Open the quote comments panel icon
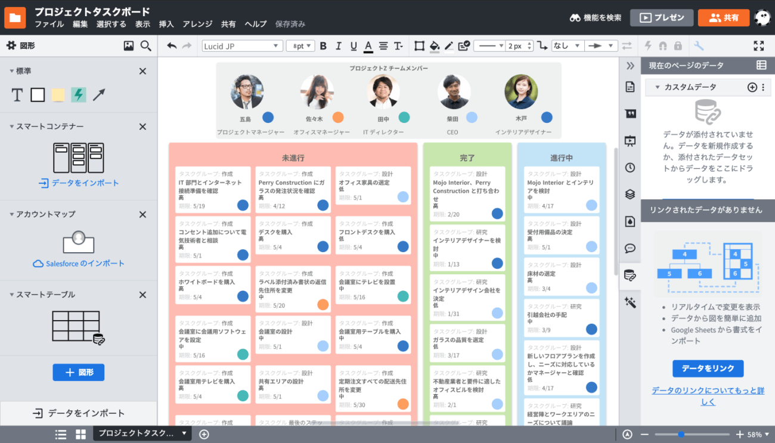775x443 pixels. 630,114
